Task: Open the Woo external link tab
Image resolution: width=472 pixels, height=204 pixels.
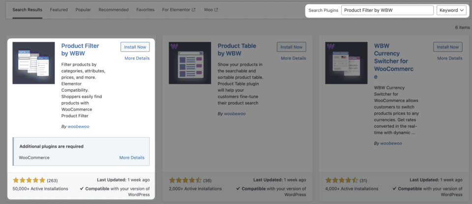Action: pos(210,10)
